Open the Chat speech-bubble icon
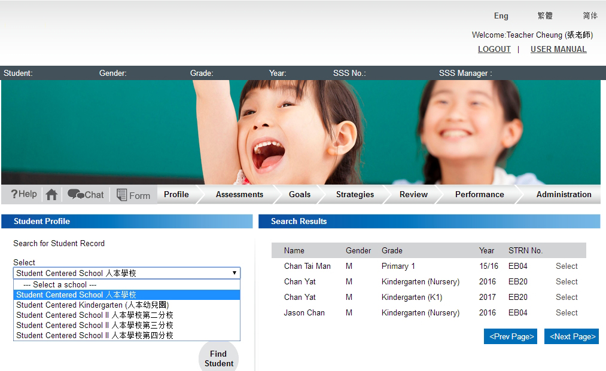 (x=86, y=195)
